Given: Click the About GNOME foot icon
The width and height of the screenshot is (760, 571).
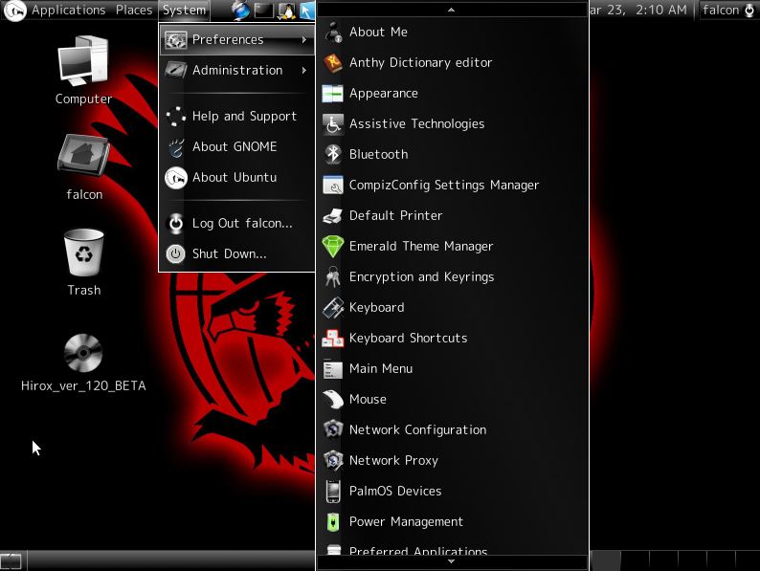Looking at the screenshot, I should coord(175,147).
